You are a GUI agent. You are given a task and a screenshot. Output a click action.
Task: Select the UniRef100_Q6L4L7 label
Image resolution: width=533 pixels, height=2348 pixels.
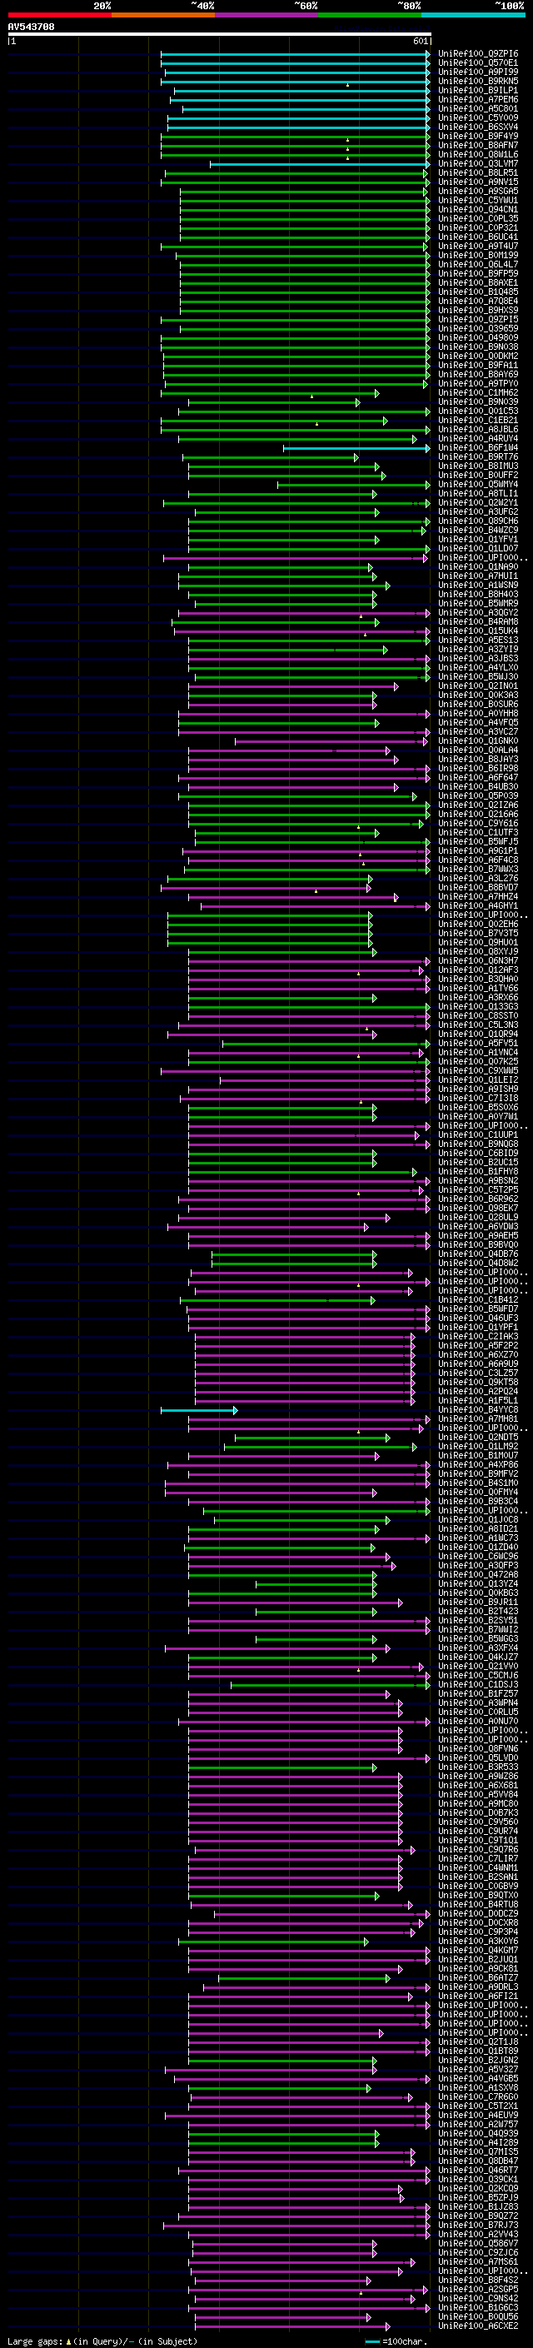477,264
